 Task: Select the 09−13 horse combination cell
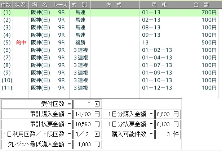[x=151, y=35]
